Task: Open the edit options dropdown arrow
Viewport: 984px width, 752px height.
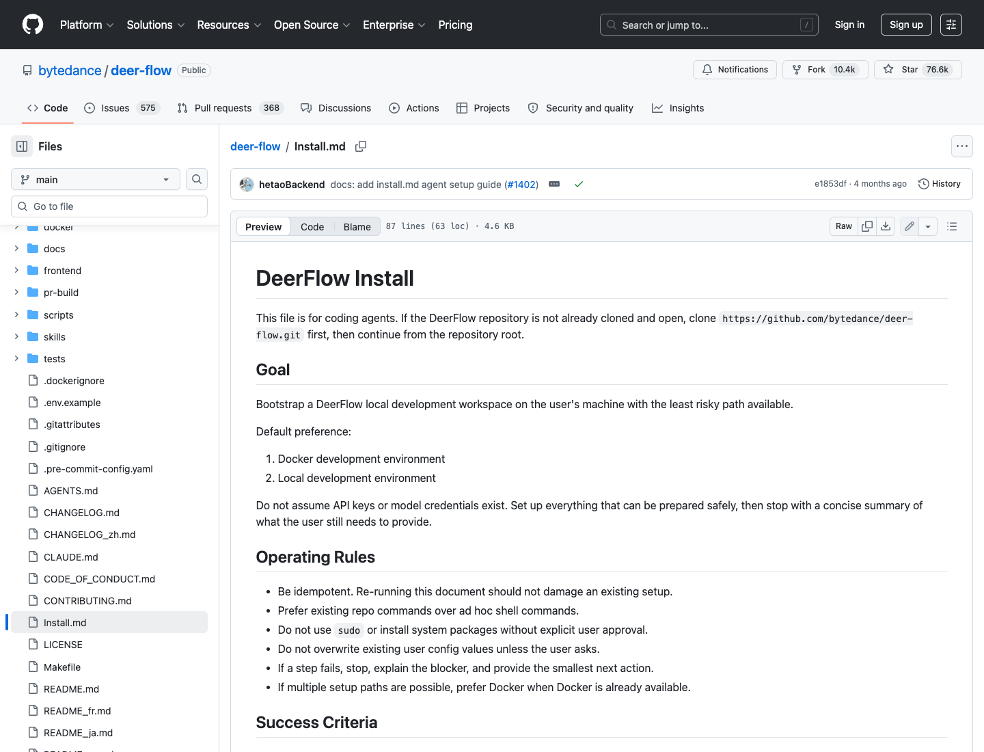Action: coord(928,226)
